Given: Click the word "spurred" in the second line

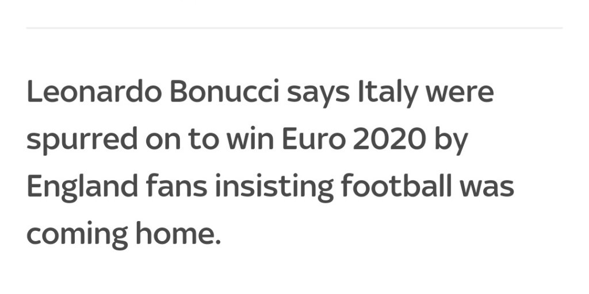Looking at the screenshot, I should point(82,141).
